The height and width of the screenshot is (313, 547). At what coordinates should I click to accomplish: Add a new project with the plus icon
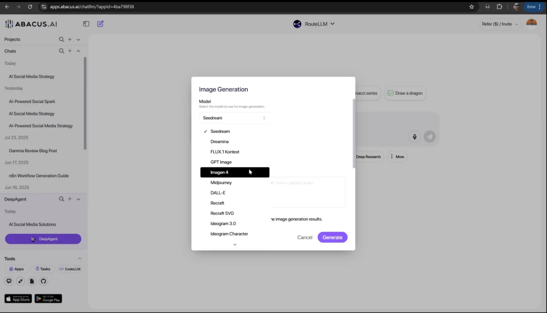coord(70,40)
